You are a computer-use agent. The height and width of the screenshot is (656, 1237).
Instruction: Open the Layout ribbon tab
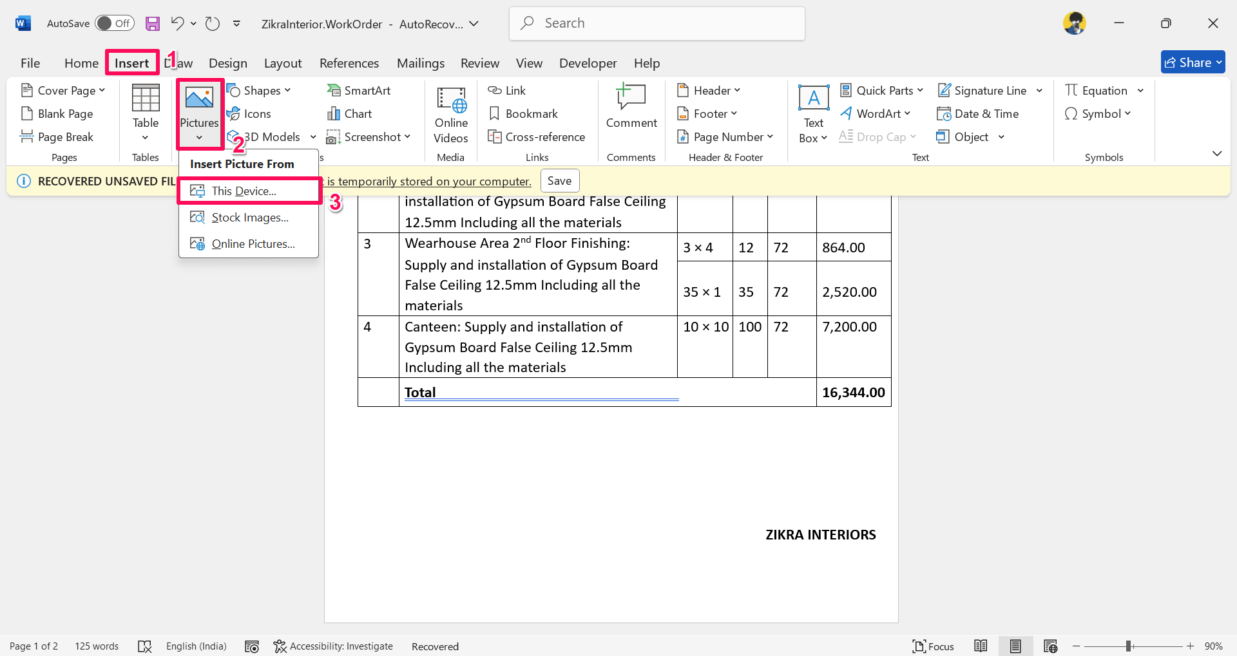coord(282,63)
